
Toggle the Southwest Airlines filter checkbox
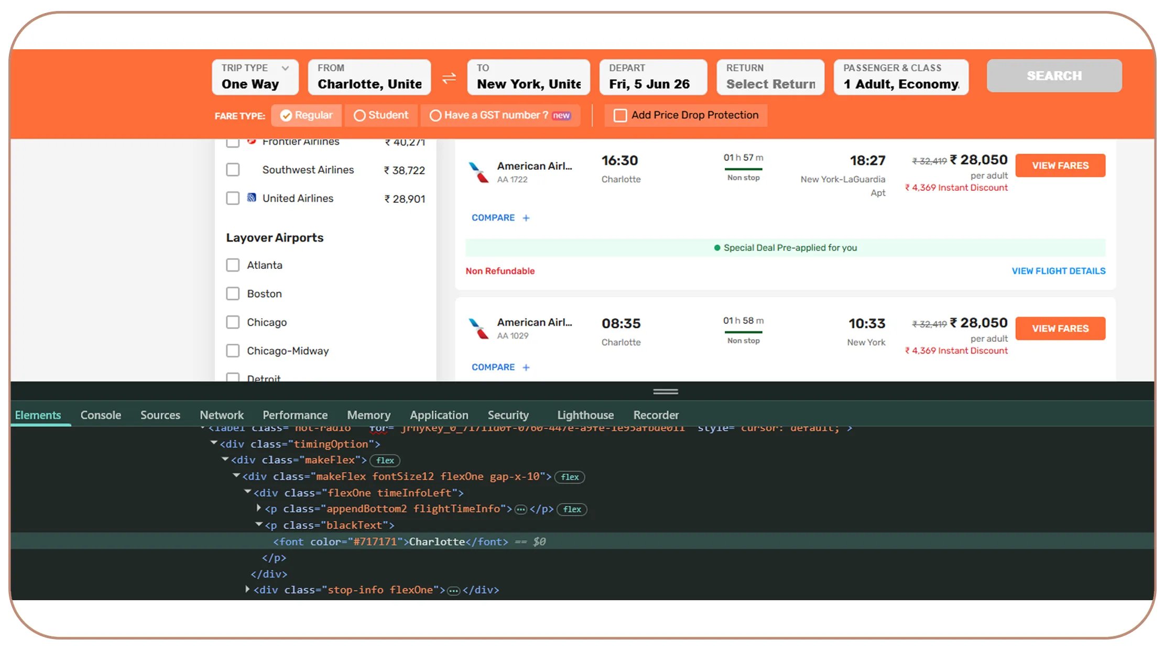pos(233,170)
